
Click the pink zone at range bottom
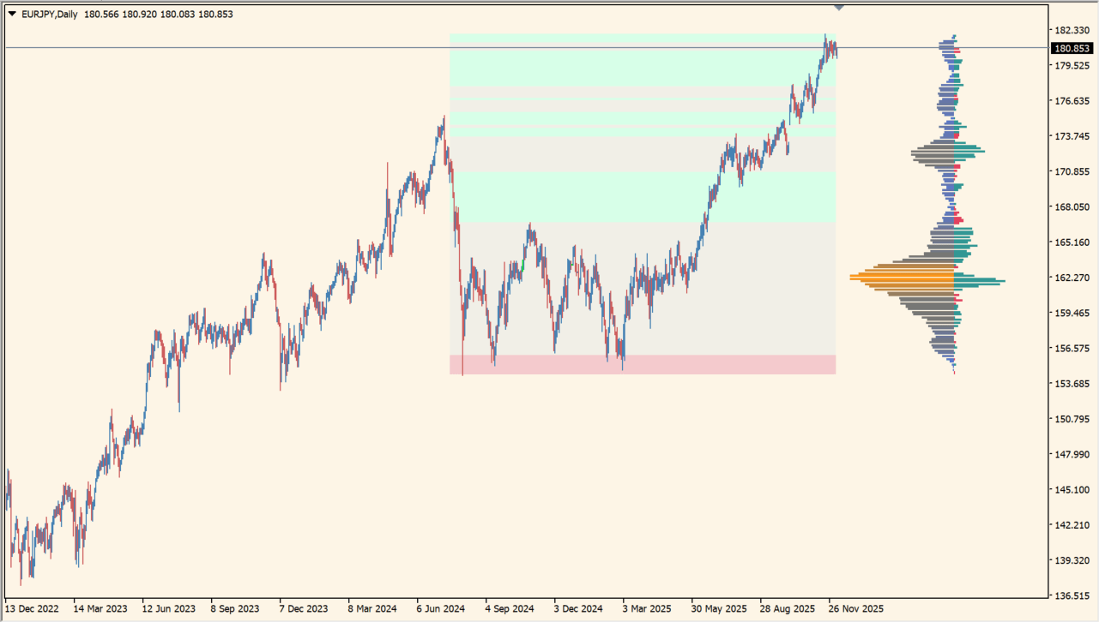point(642,365)
